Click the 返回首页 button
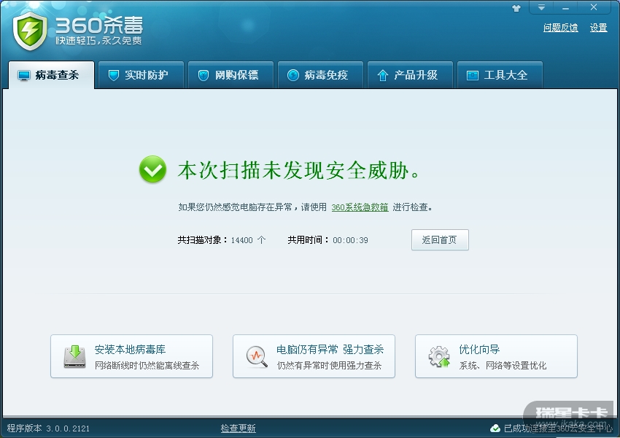 [x=440, y=239]
